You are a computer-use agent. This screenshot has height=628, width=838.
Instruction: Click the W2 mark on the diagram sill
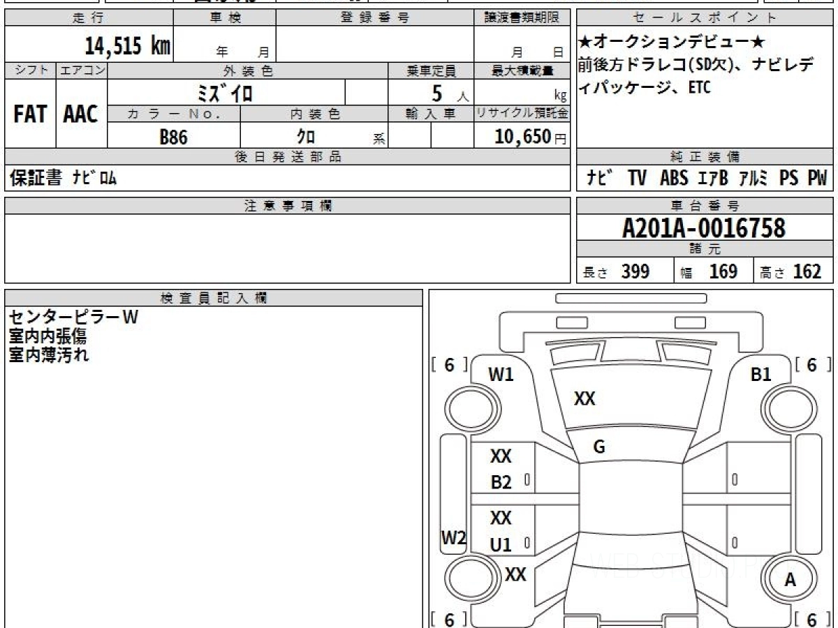(454, 538)
